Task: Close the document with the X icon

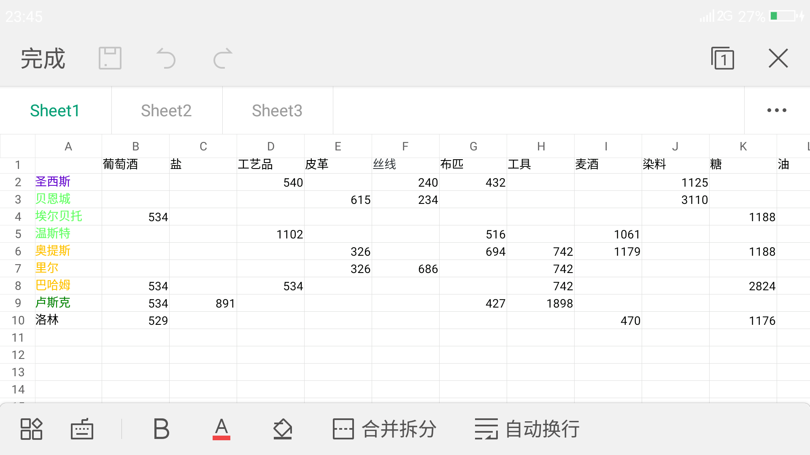Action: point(778,58)
